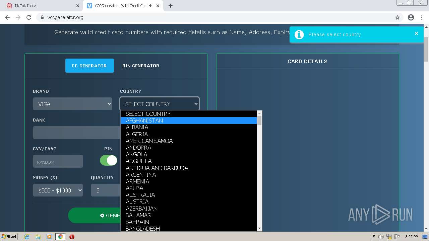The image size is (429, 241).
Task: Close the Tik Tok Thotz tab
Action: [78, 6]
